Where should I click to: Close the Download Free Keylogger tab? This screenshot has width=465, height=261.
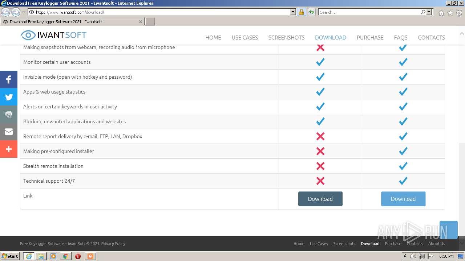141,22
